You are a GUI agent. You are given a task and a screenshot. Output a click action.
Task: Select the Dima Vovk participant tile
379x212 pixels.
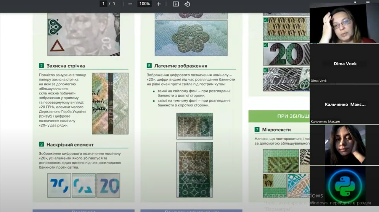pos(344,64)
